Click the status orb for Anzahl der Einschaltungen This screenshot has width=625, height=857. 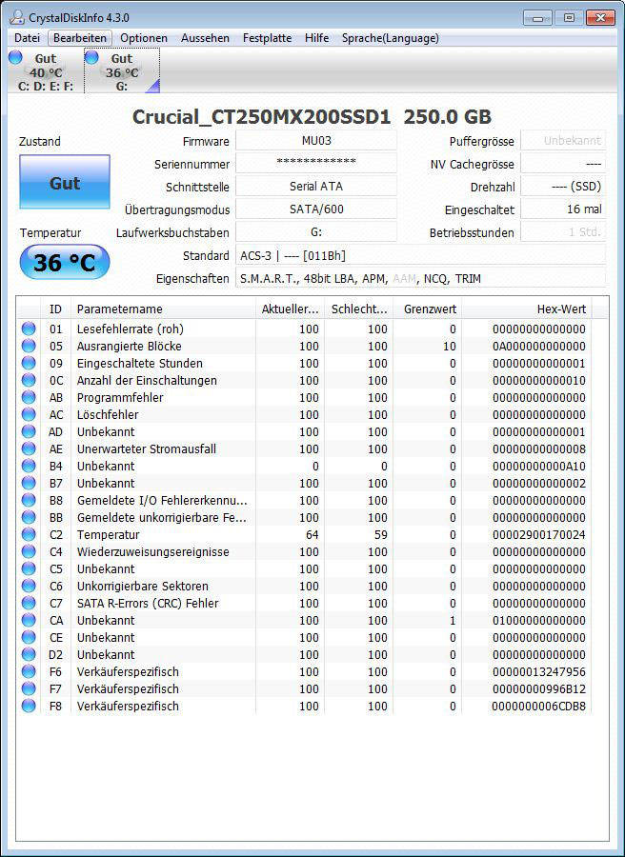tap(29, 380)
